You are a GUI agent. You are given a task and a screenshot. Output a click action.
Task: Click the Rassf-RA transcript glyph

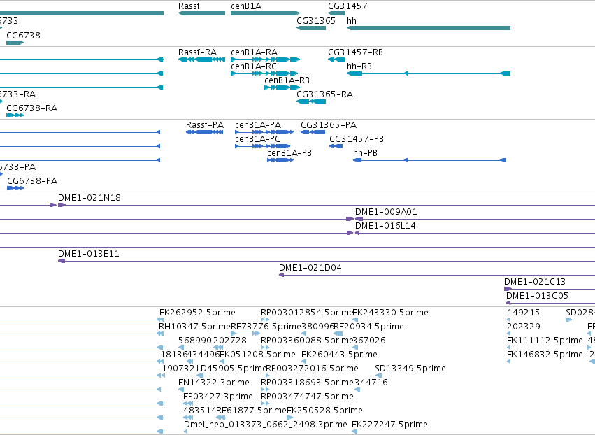201,59
